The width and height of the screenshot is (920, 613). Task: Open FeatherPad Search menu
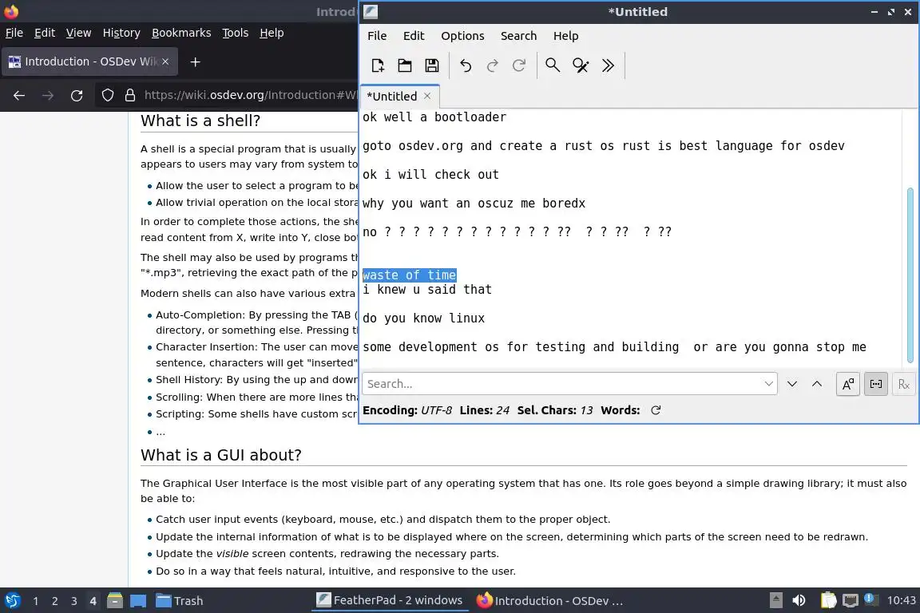pos(518,36)
